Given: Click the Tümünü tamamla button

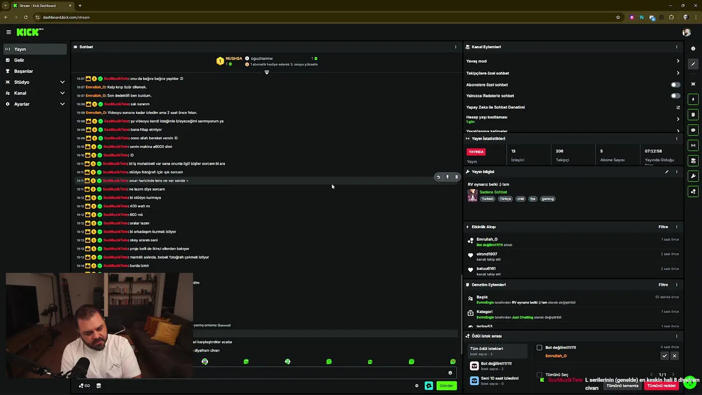Looking at the screenshot, I should (x=622, y=386).
